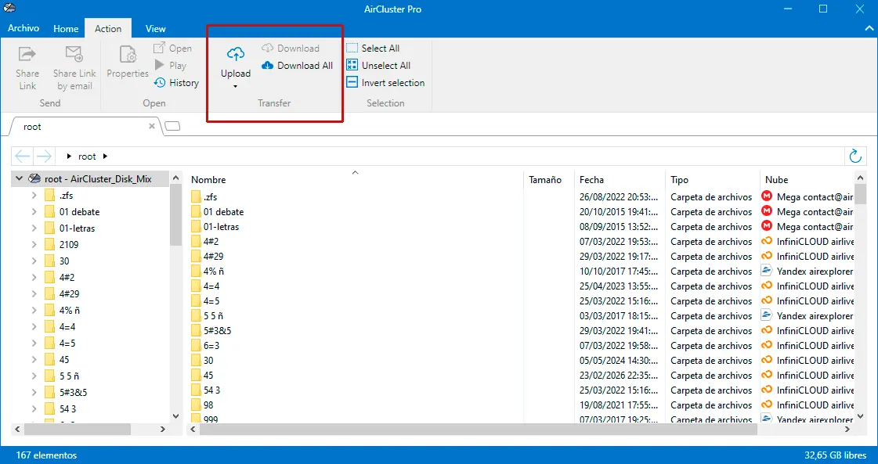Select 4=4 in the folder tree
The image size is (878, 464).
67,326
